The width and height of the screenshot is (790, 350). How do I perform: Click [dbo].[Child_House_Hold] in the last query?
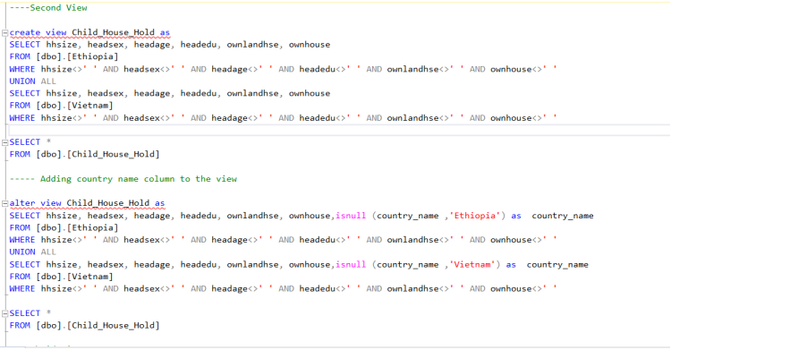pyautogui.click(x=98, y=326)
